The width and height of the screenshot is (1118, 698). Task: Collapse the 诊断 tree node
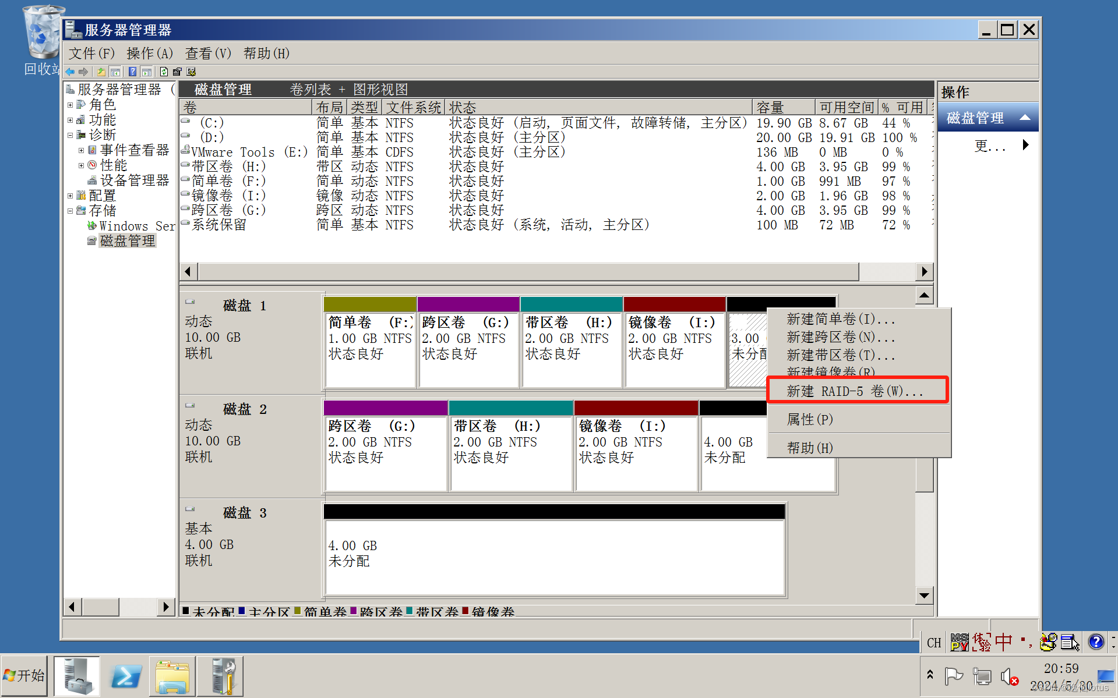[70, 136]
